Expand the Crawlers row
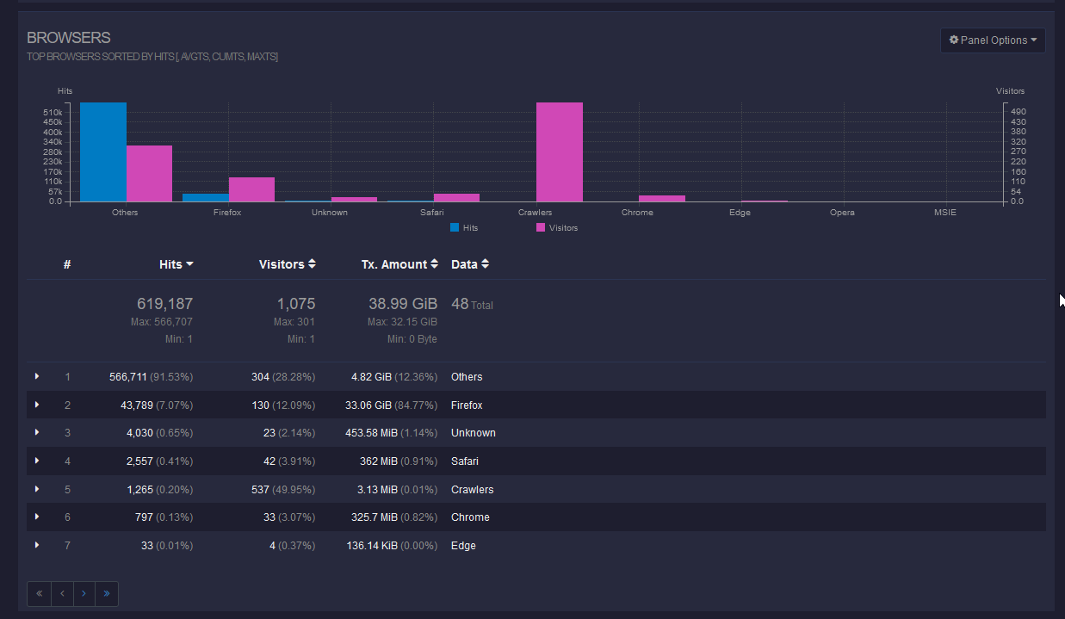This screenshot has width=1065, height=619. pyautogui.click(x=37, y=489)
